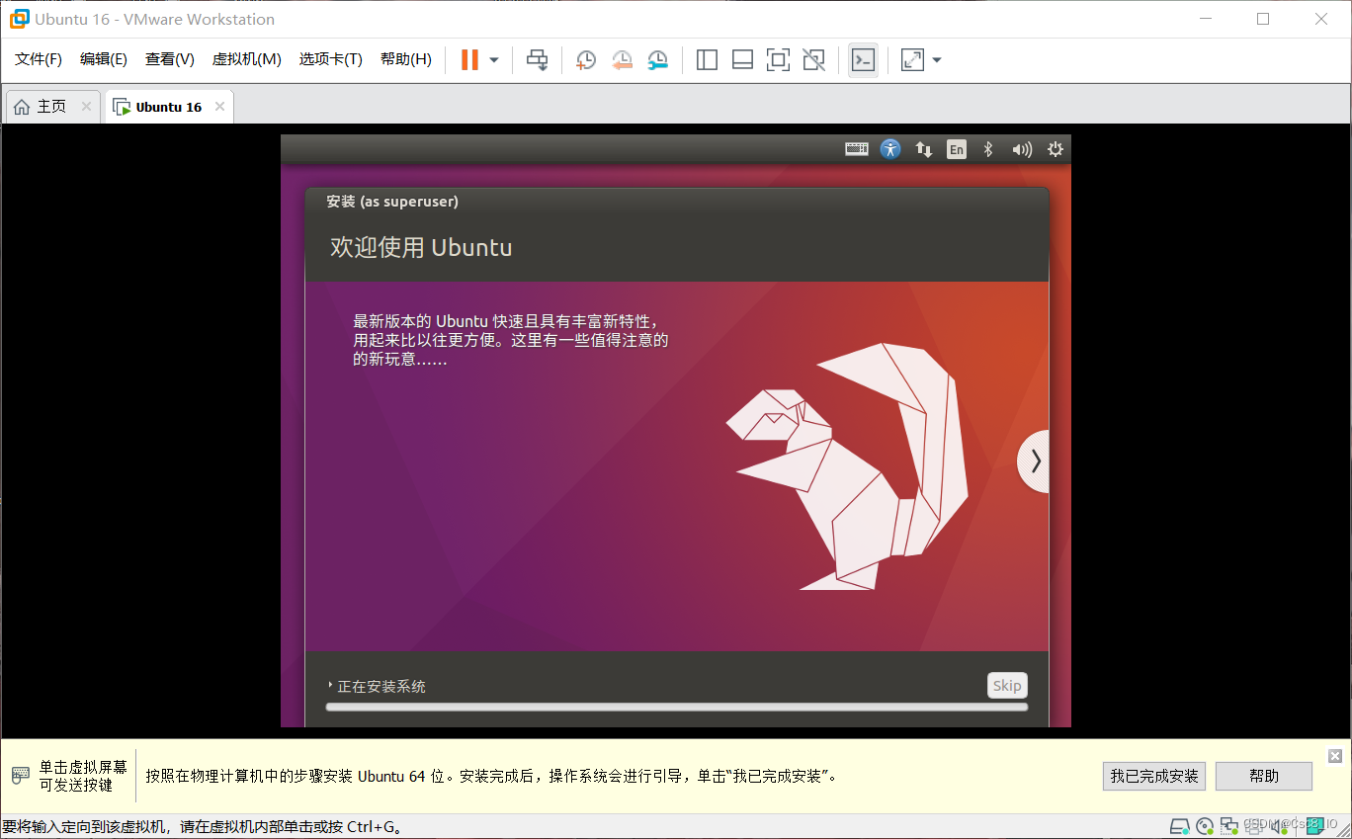1352x839 pixels.
Task: Open the 编辑(E) menu
Action: click(104, 59)
